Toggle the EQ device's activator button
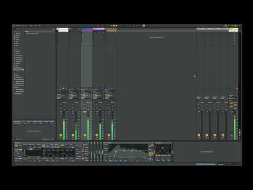 click(104, 143)
